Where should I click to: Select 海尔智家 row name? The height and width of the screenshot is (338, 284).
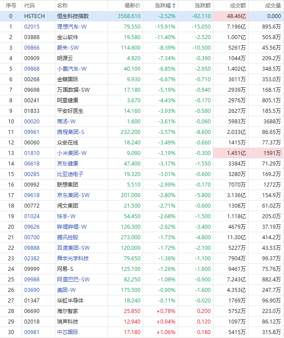pyautogui.click(x=68, y=311)
